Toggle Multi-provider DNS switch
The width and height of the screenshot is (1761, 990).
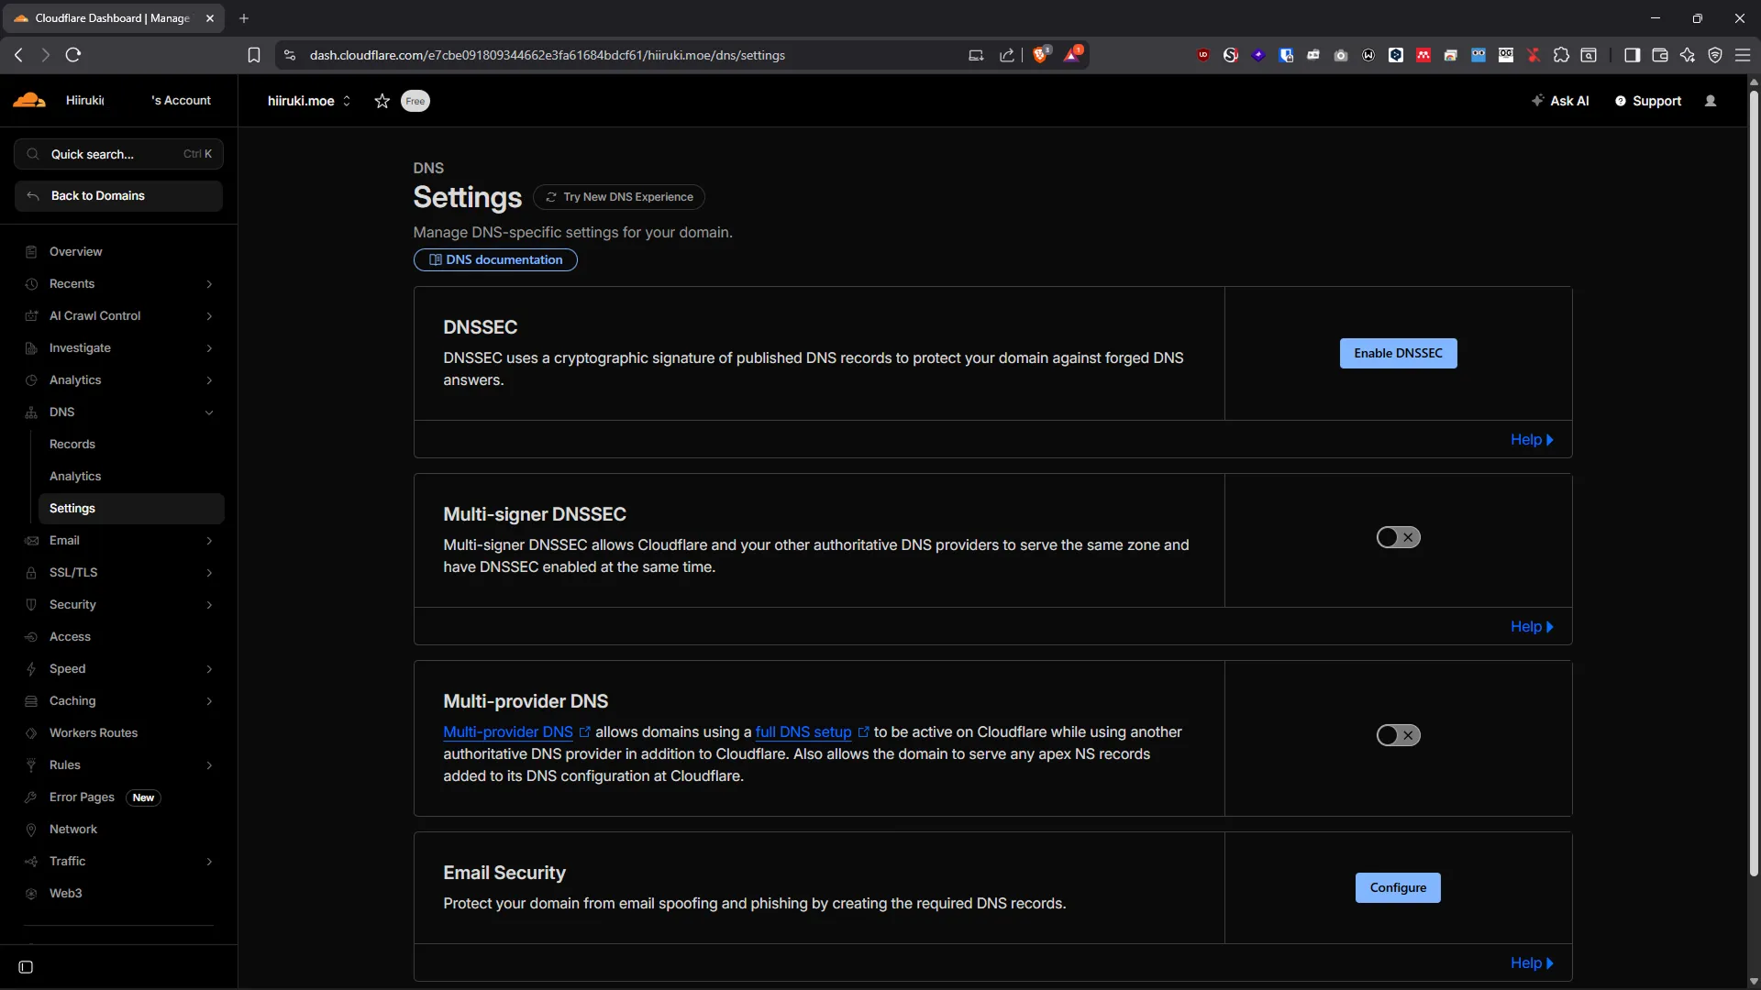click(1398, 735)
